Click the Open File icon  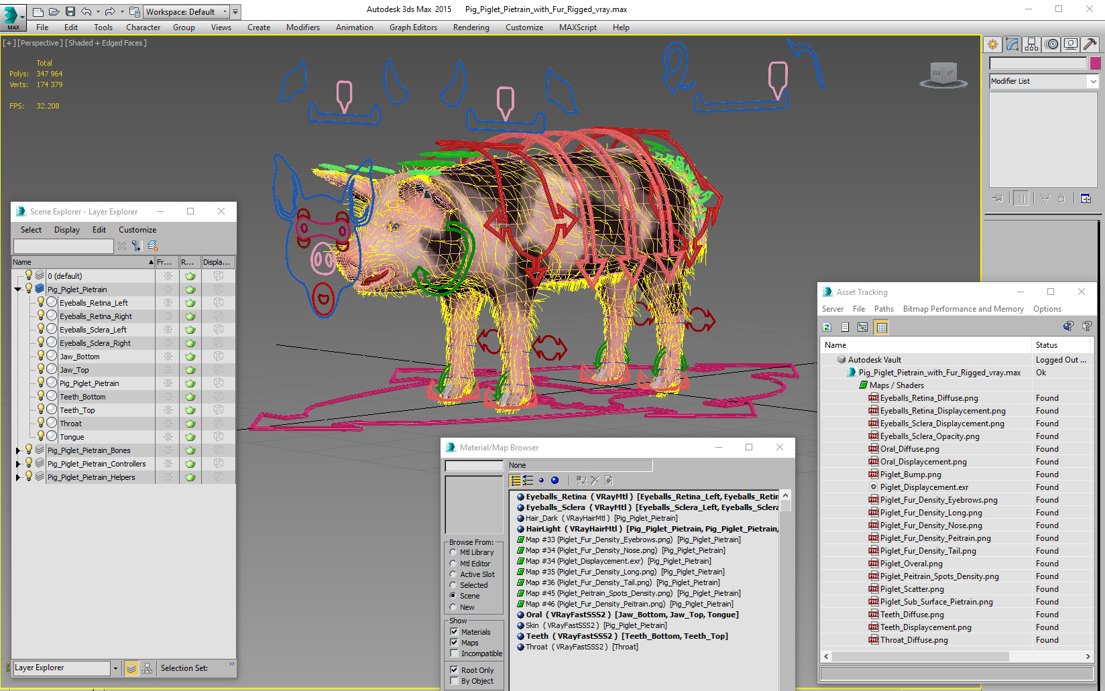point(54,11)
